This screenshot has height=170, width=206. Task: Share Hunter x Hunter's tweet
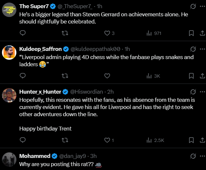tap(202, 140)
